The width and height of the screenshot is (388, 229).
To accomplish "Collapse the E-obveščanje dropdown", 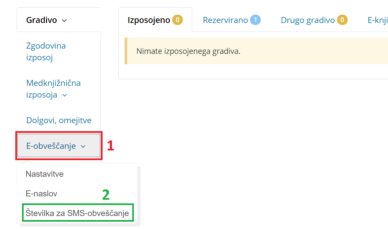I will click(59, 146).
